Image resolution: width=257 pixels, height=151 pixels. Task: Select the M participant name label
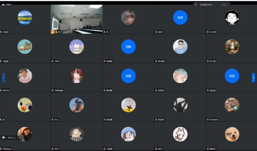coord(107,32)
